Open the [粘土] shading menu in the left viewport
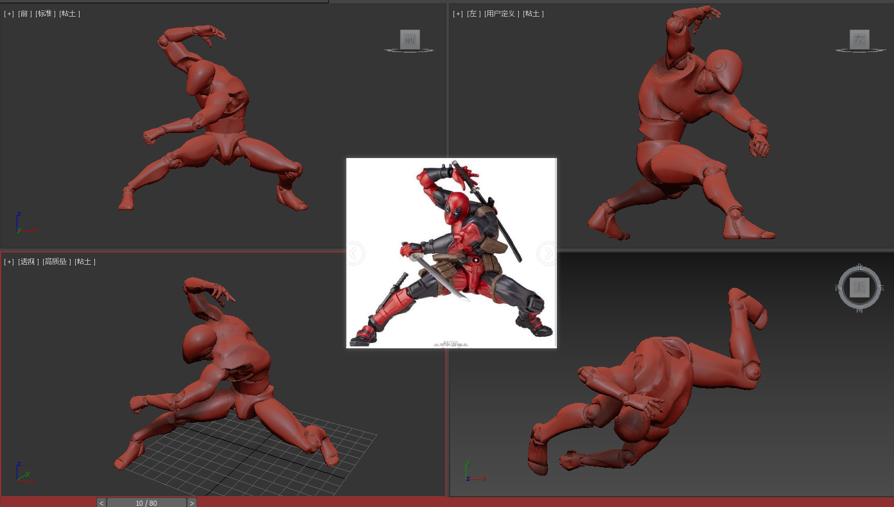Image resolution: width=894 pixels, height=507 pixels. [533, 13]
